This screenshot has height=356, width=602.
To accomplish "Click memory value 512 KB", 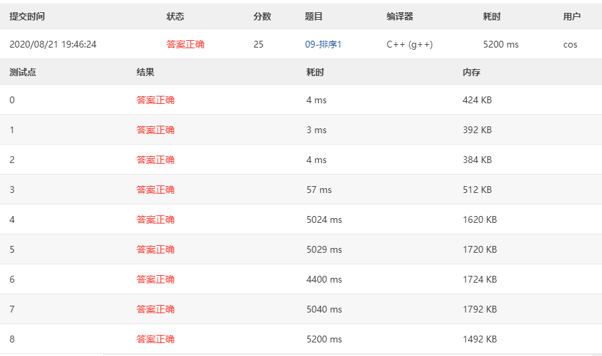I will 477,190.
